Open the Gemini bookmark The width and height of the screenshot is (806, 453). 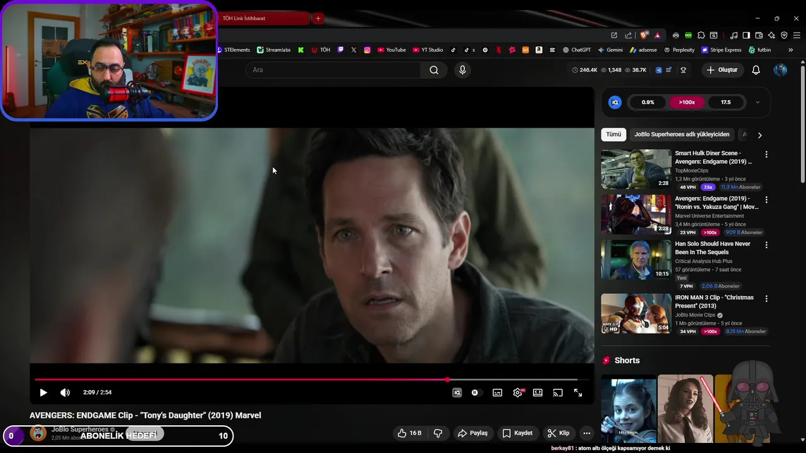coord(610,50)
